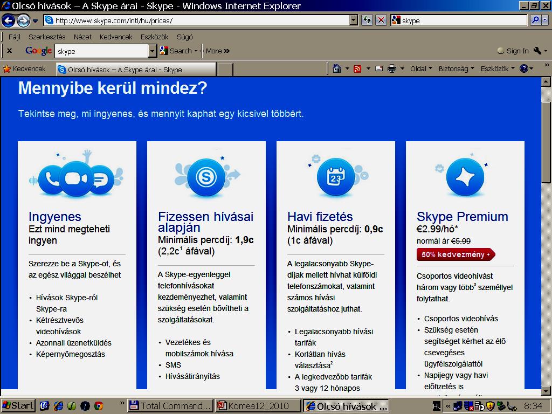
Task: Open the Nézet menu
Action: tap(82, 37)
